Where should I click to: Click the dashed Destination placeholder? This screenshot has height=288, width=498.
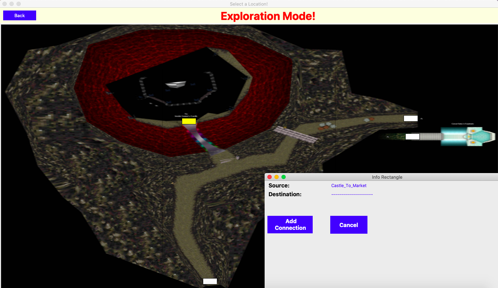352,194
